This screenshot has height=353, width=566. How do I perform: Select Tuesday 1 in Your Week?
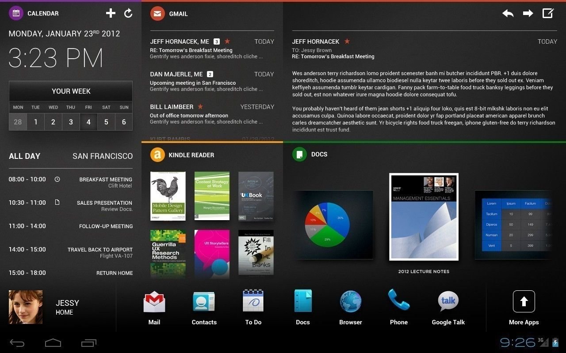point(35,122)
